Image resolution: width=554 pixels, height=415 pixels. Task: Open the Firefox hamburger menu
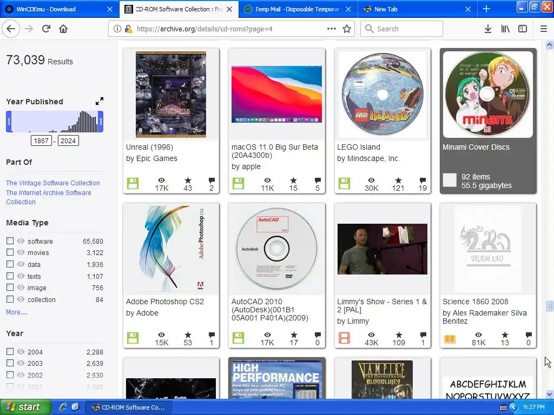point(544,29)
